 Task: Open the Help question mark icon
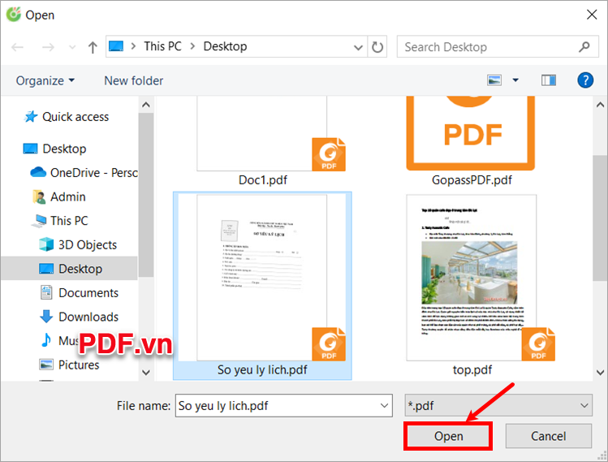point(584,80)
